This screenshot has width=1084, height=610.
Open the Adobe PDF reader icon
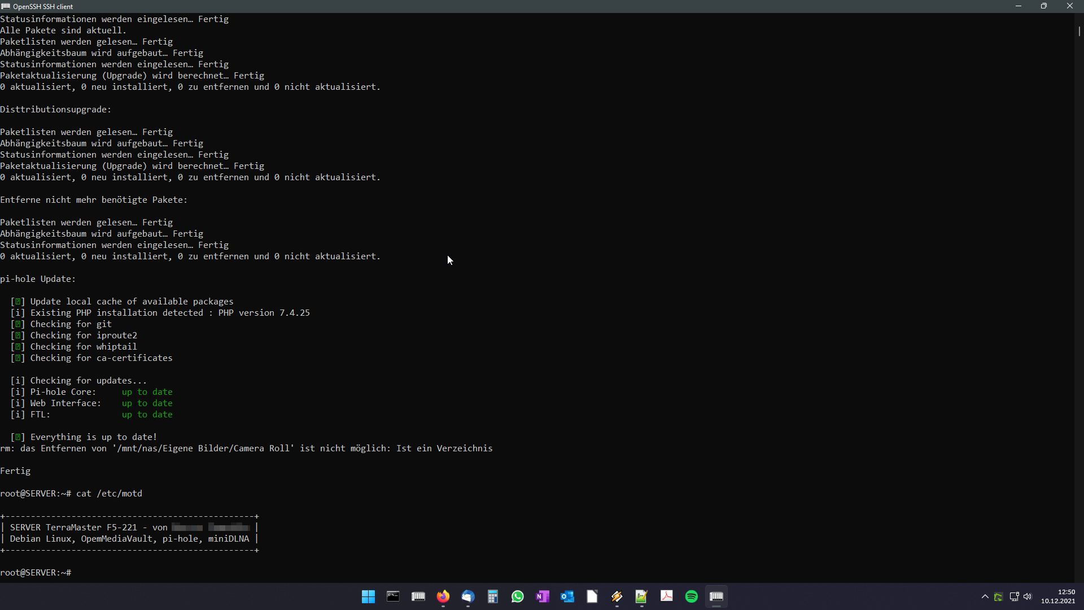[667, 596]
